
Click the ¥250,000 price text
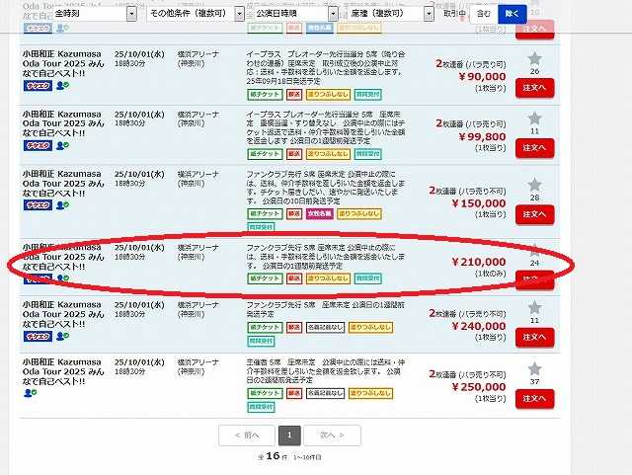click(x=478, y=387)
